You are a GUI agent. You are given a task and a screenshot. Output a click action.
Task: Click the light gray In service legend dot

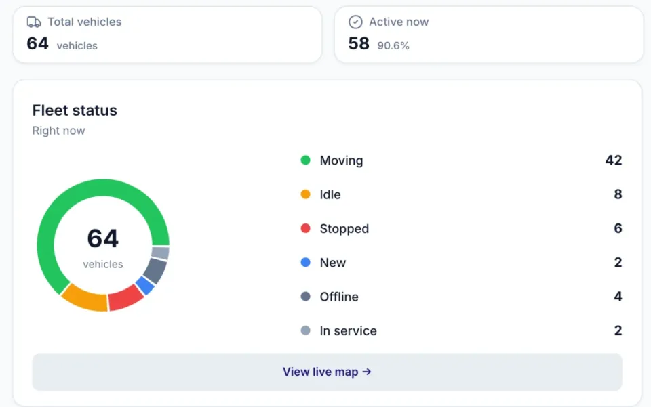point(306,330)
